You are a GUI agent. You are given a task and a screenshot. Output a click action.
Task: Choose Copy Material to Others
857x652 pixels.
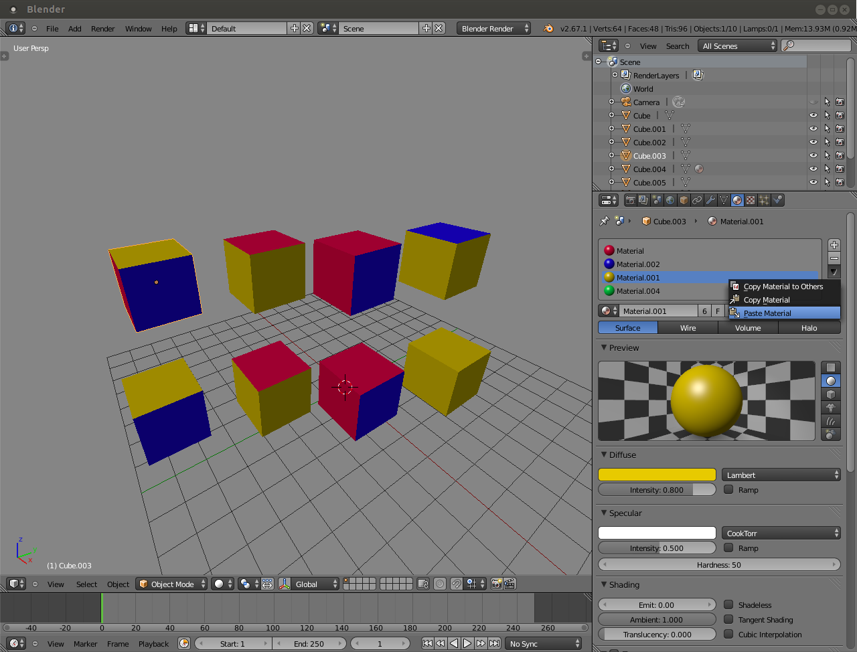point(784,287)
